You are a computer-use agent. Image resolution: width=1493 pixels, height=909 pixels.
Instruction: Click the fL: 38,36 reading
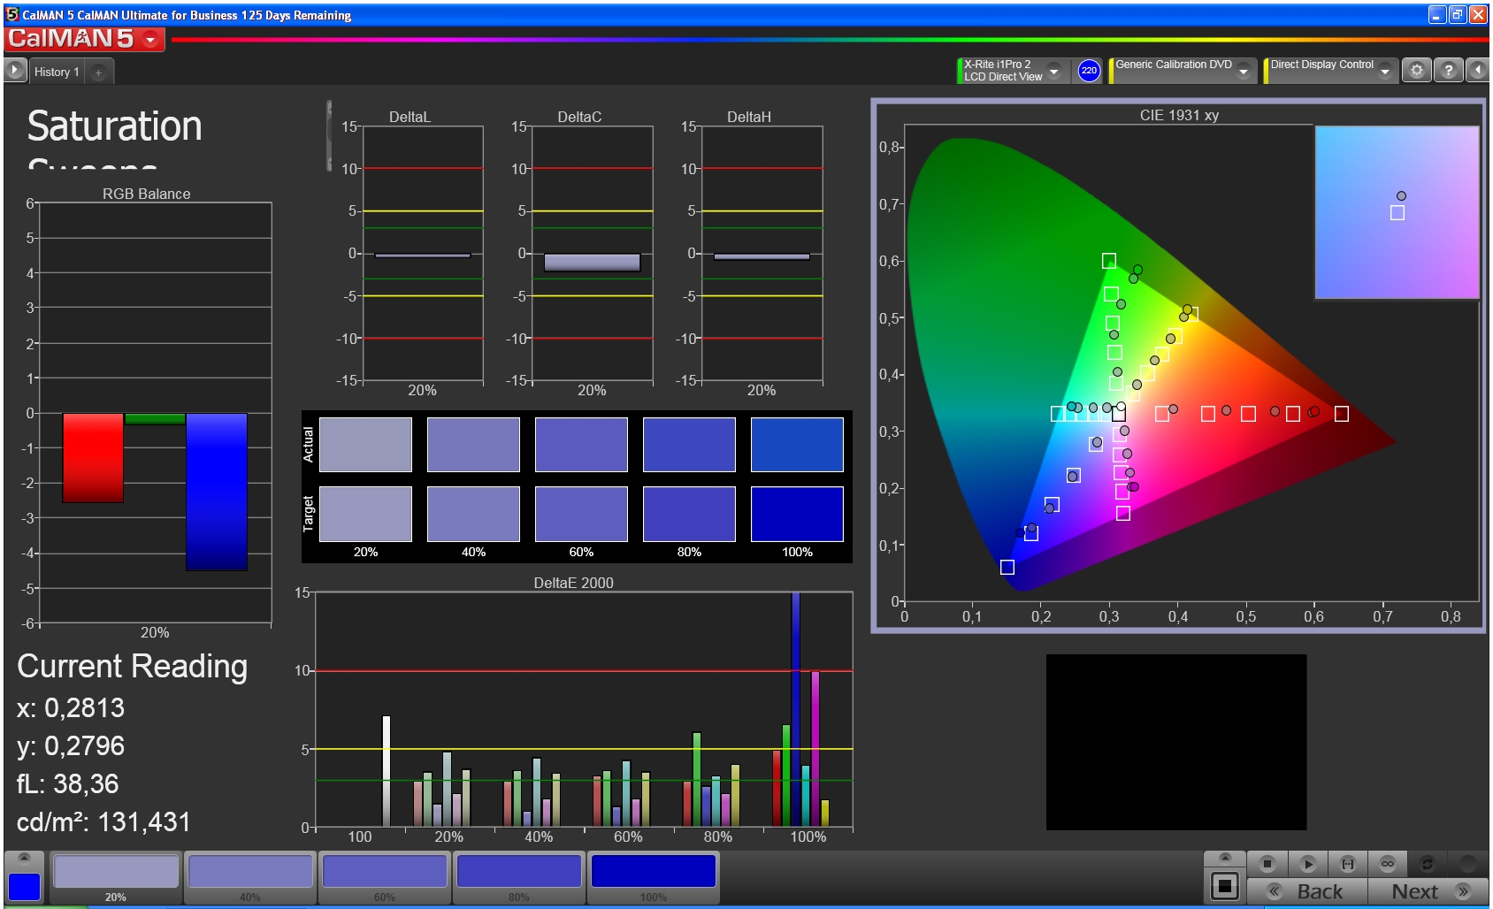pyautogui.click(x=67, y=783)
